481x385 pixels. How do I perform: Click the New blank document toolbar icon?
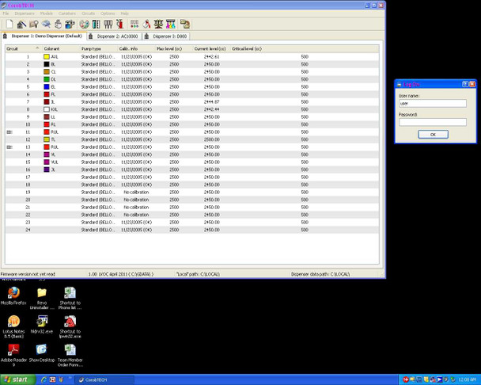click(x=9, y=24)
